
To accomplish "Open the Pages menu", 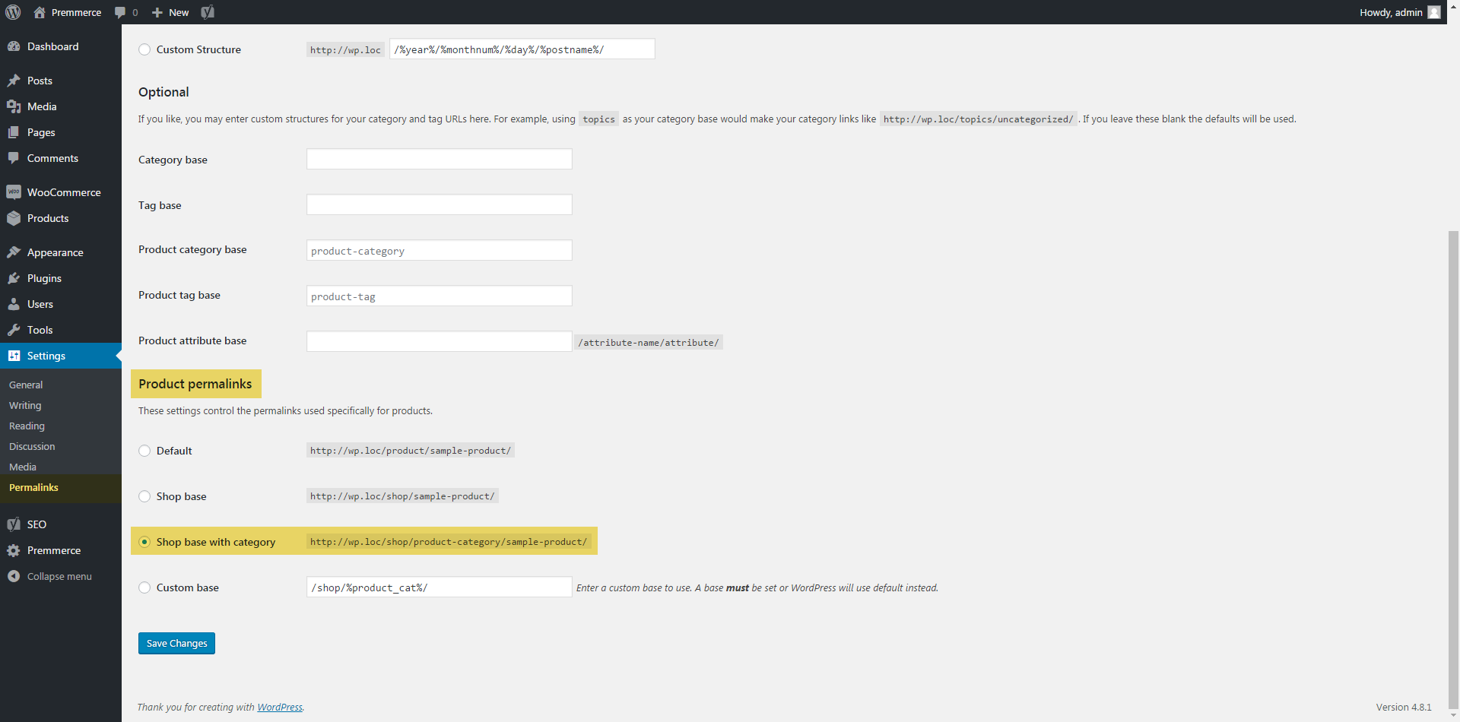I will pyautogui.click(x=61, y=132).
